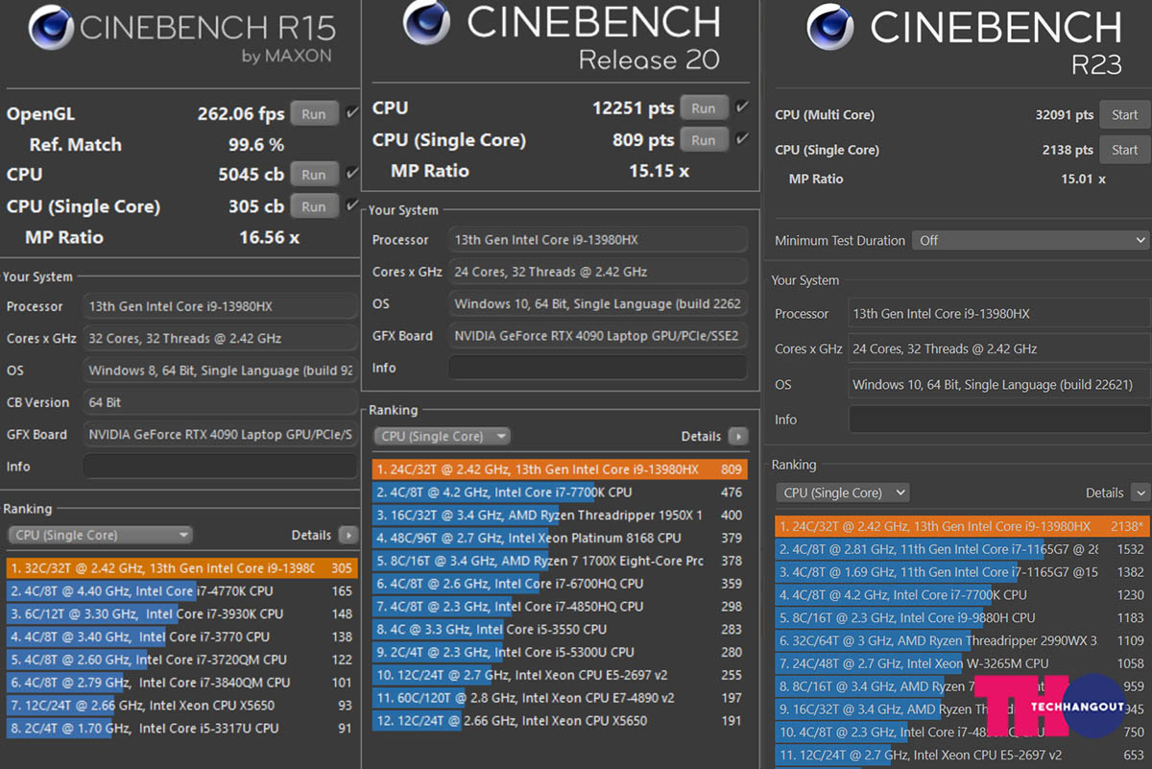The width and height of the screenshot is (1152, 769).
Task: Select the Xeon X5650 ranking row in R15
Action: (182, 706)
